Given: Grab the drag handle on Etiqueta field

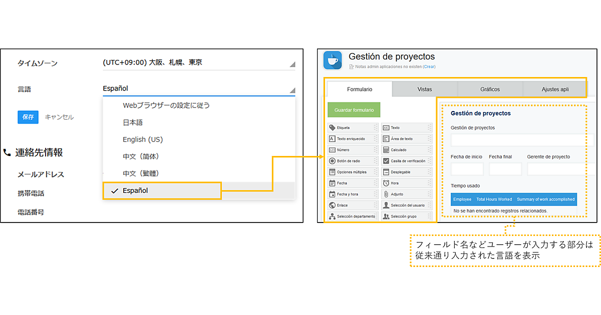Looking at the screenshot, I should tap(376, 127).
